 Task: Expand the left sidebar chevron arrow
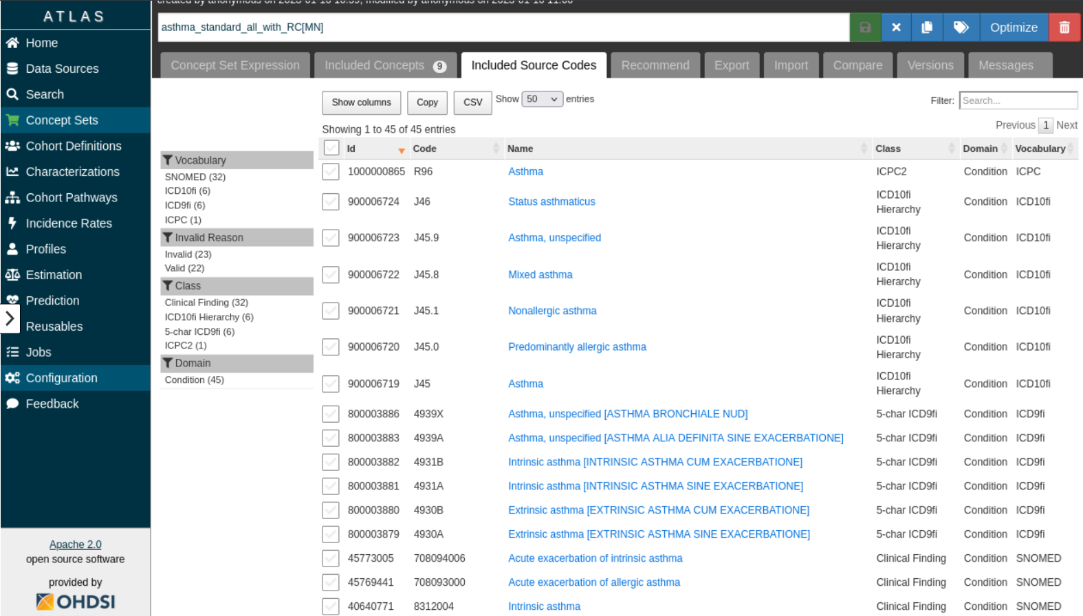click(x=10, y=318)
